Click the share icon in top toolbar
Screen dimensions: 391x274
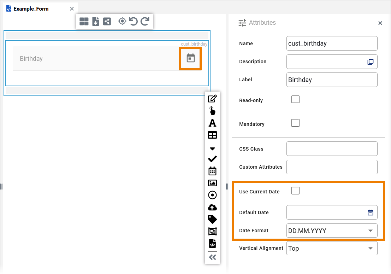(107, 22)
